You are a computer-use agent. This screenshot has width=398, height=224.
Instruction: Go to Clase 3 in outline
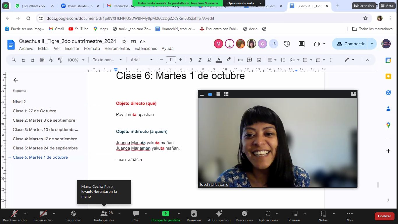coord(45,129)
